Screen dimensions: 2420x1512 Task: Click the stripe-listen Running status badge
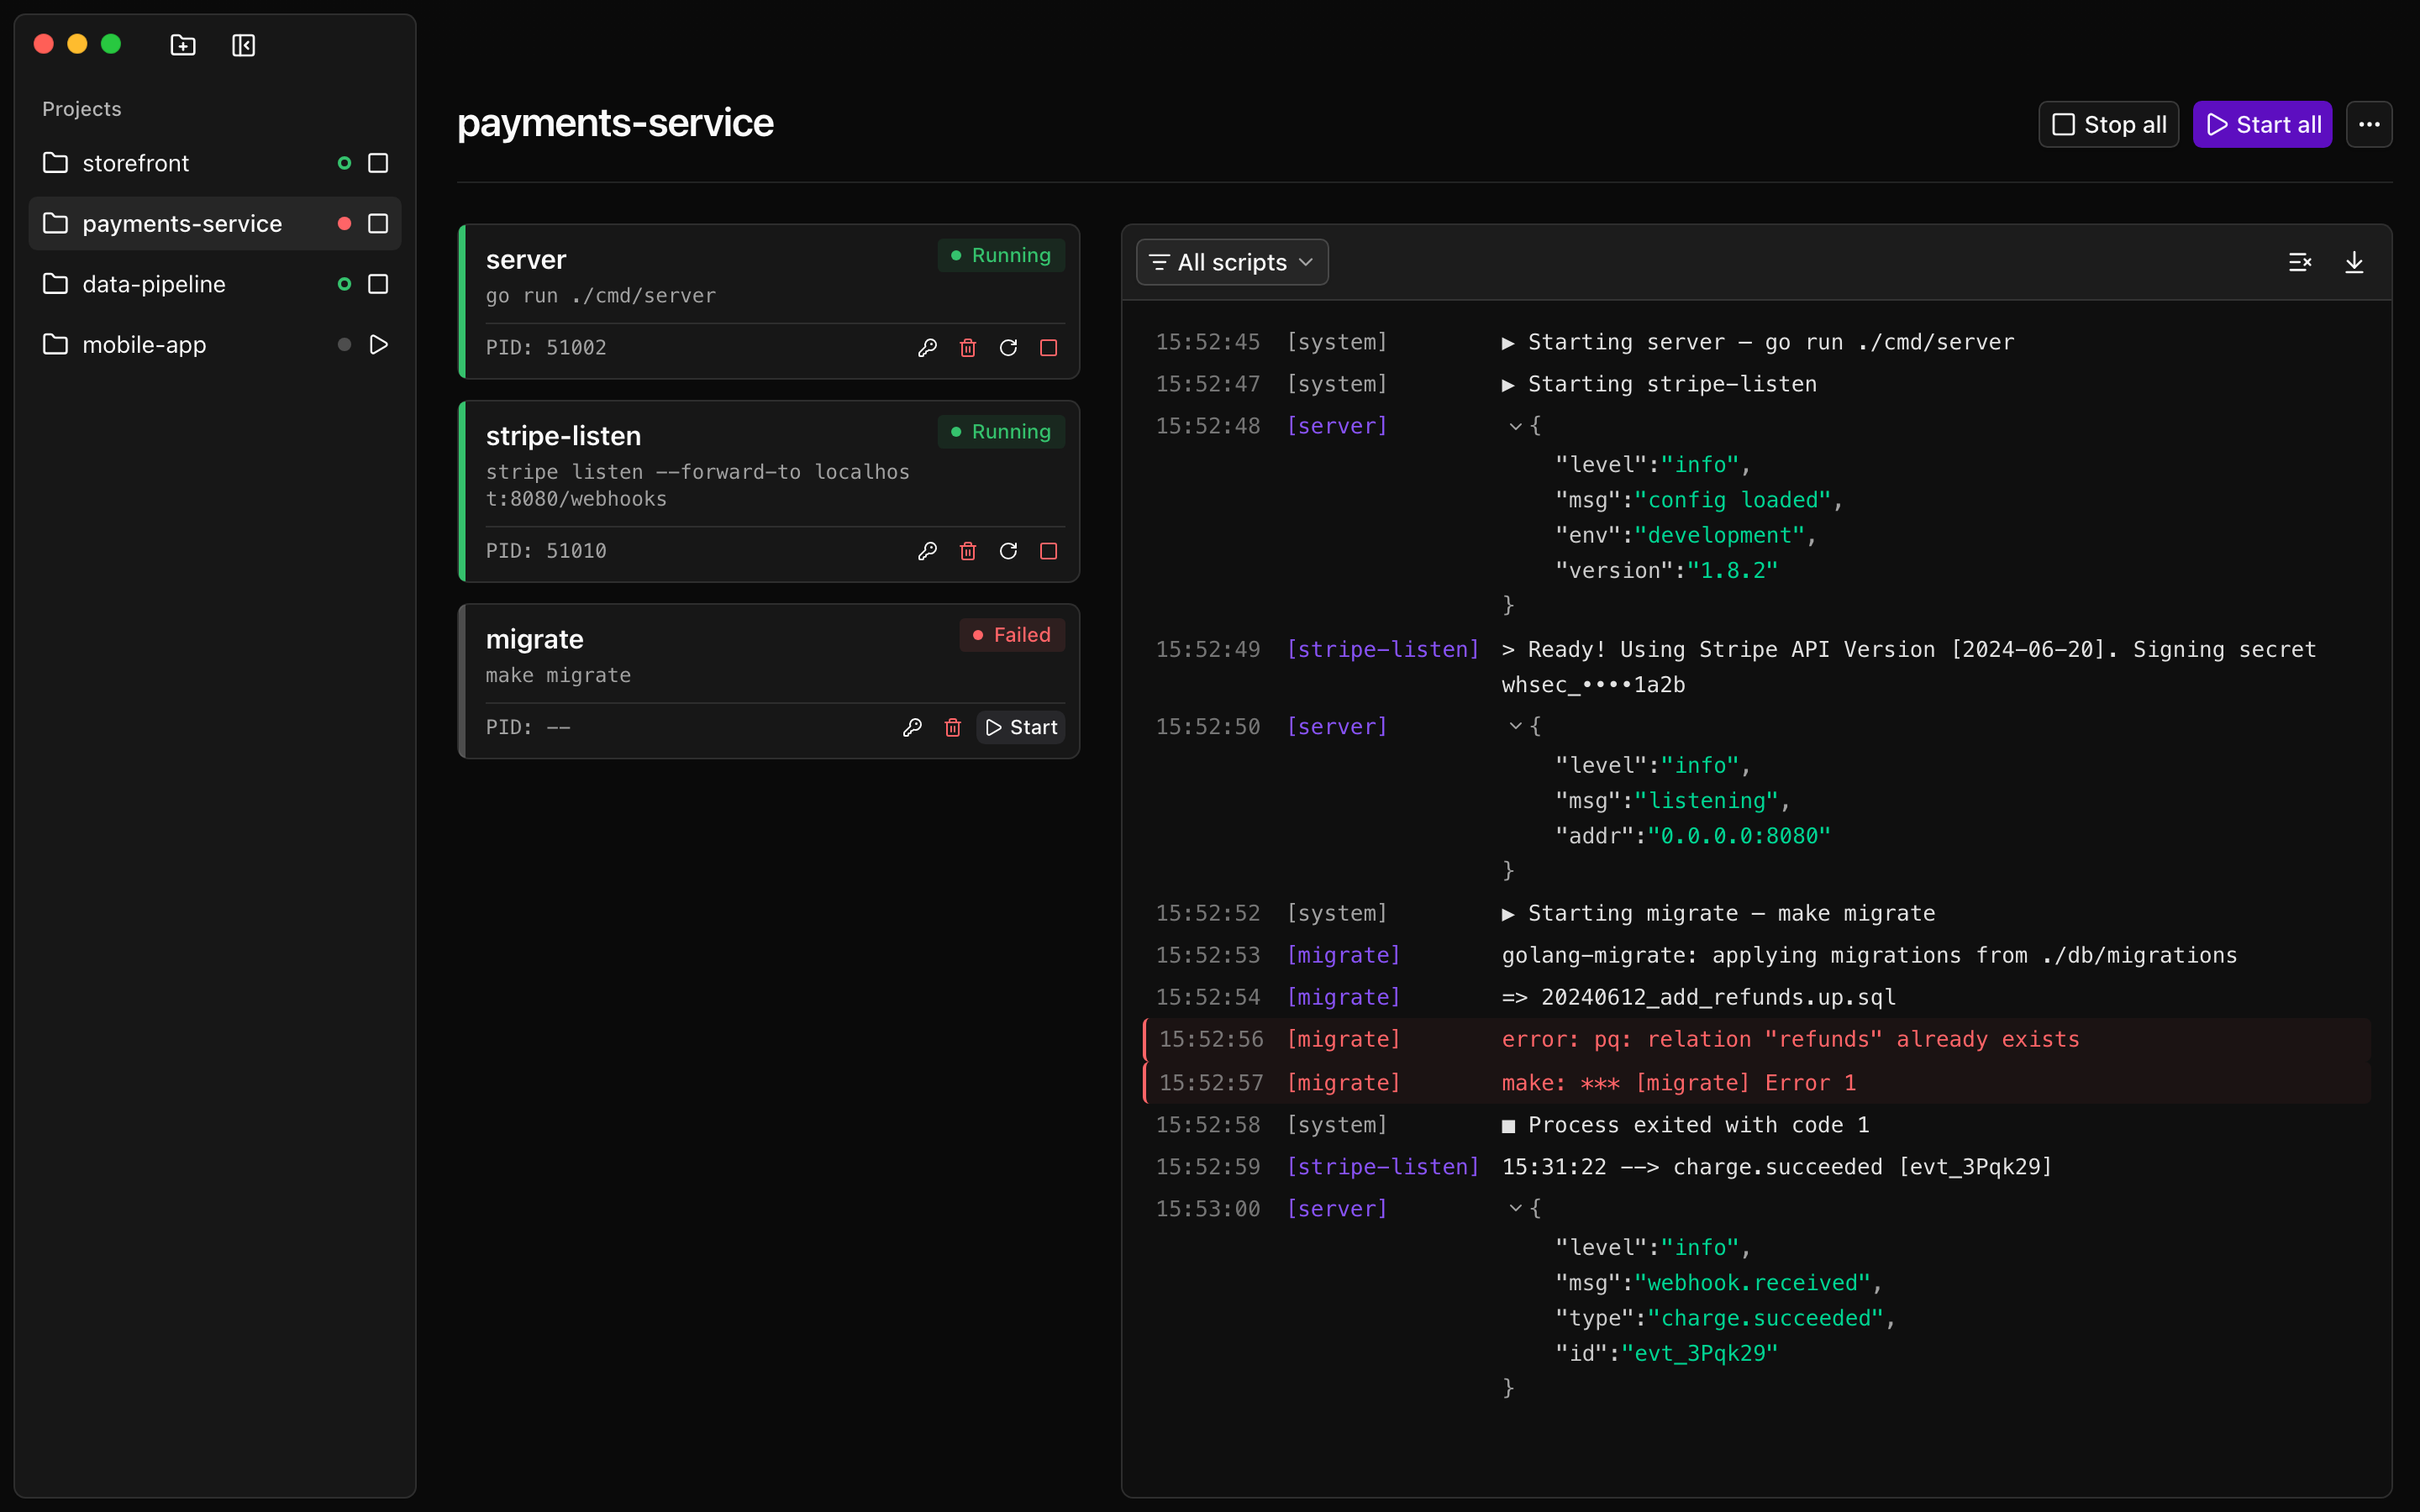point(1001,432)
